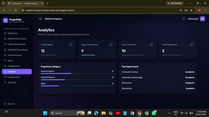Open YouTube app from taskbar
This screenshot has width=209, height=117.
click(x=118, y=113)
